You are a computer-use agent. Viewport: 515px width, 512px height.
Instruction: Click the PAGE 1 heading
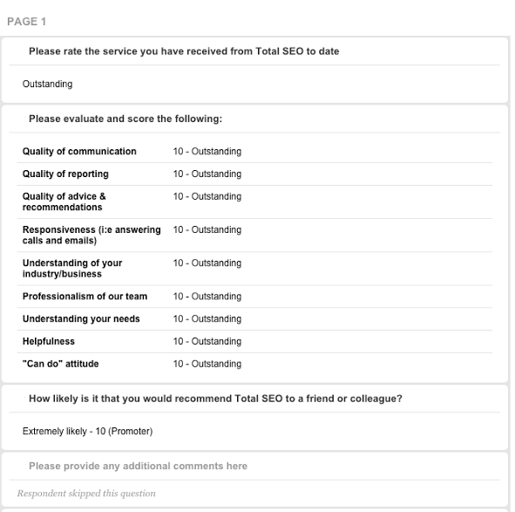[x=26, y=22]
